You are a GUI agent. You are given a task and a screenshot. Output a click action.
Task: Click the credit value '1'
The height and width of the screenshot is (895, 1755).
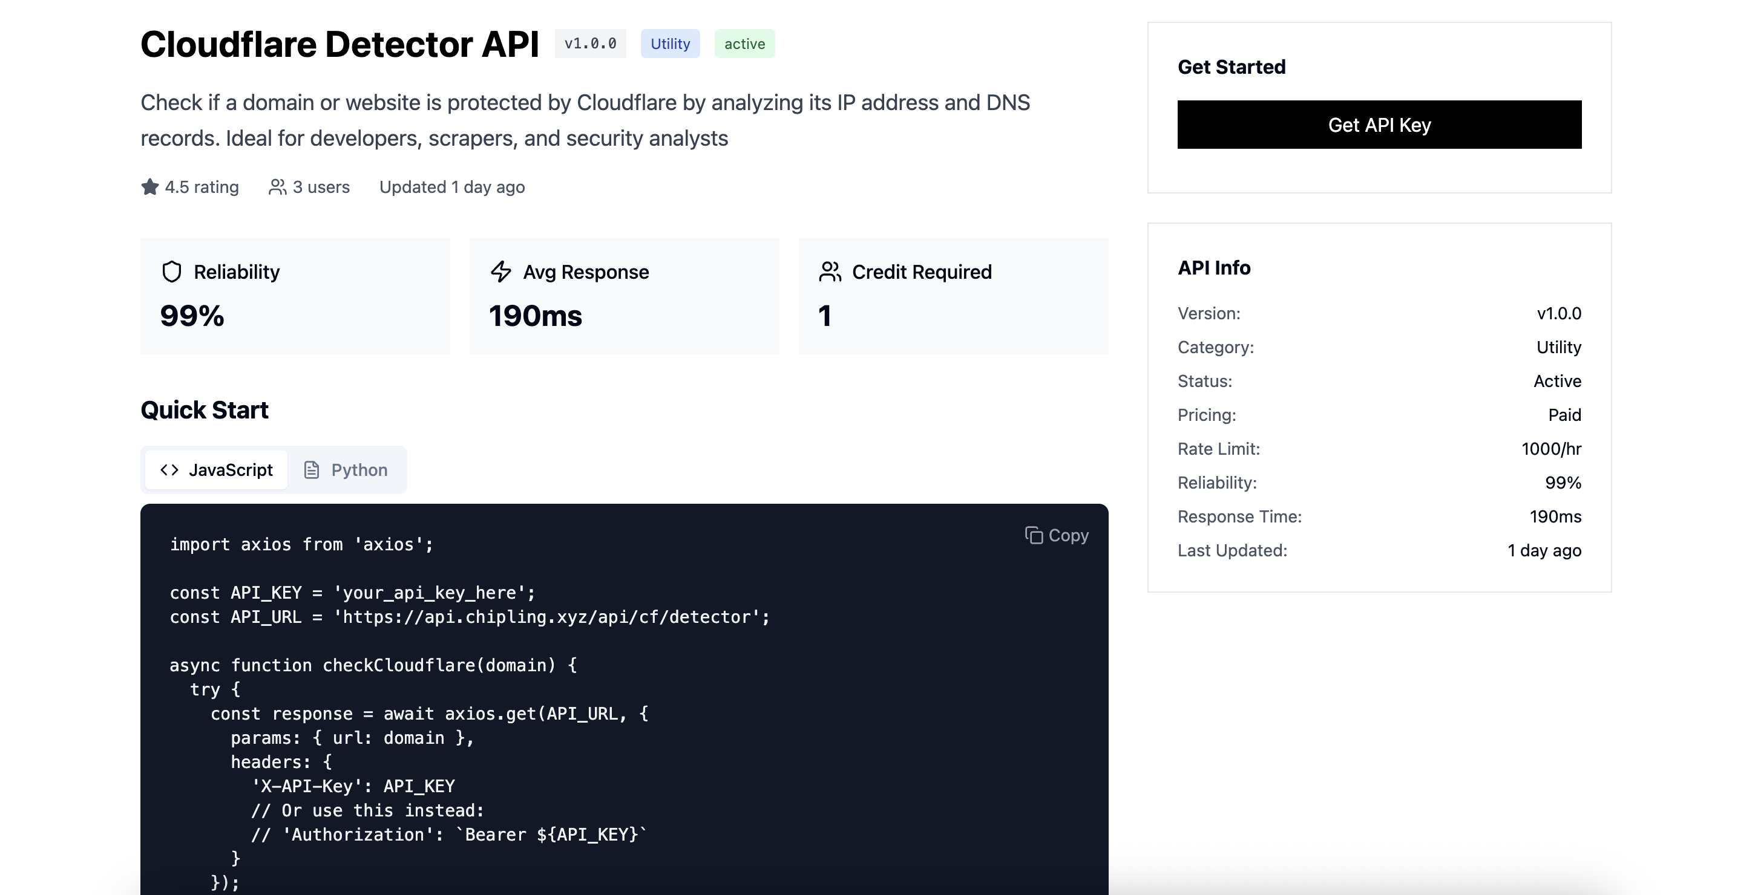824,315
